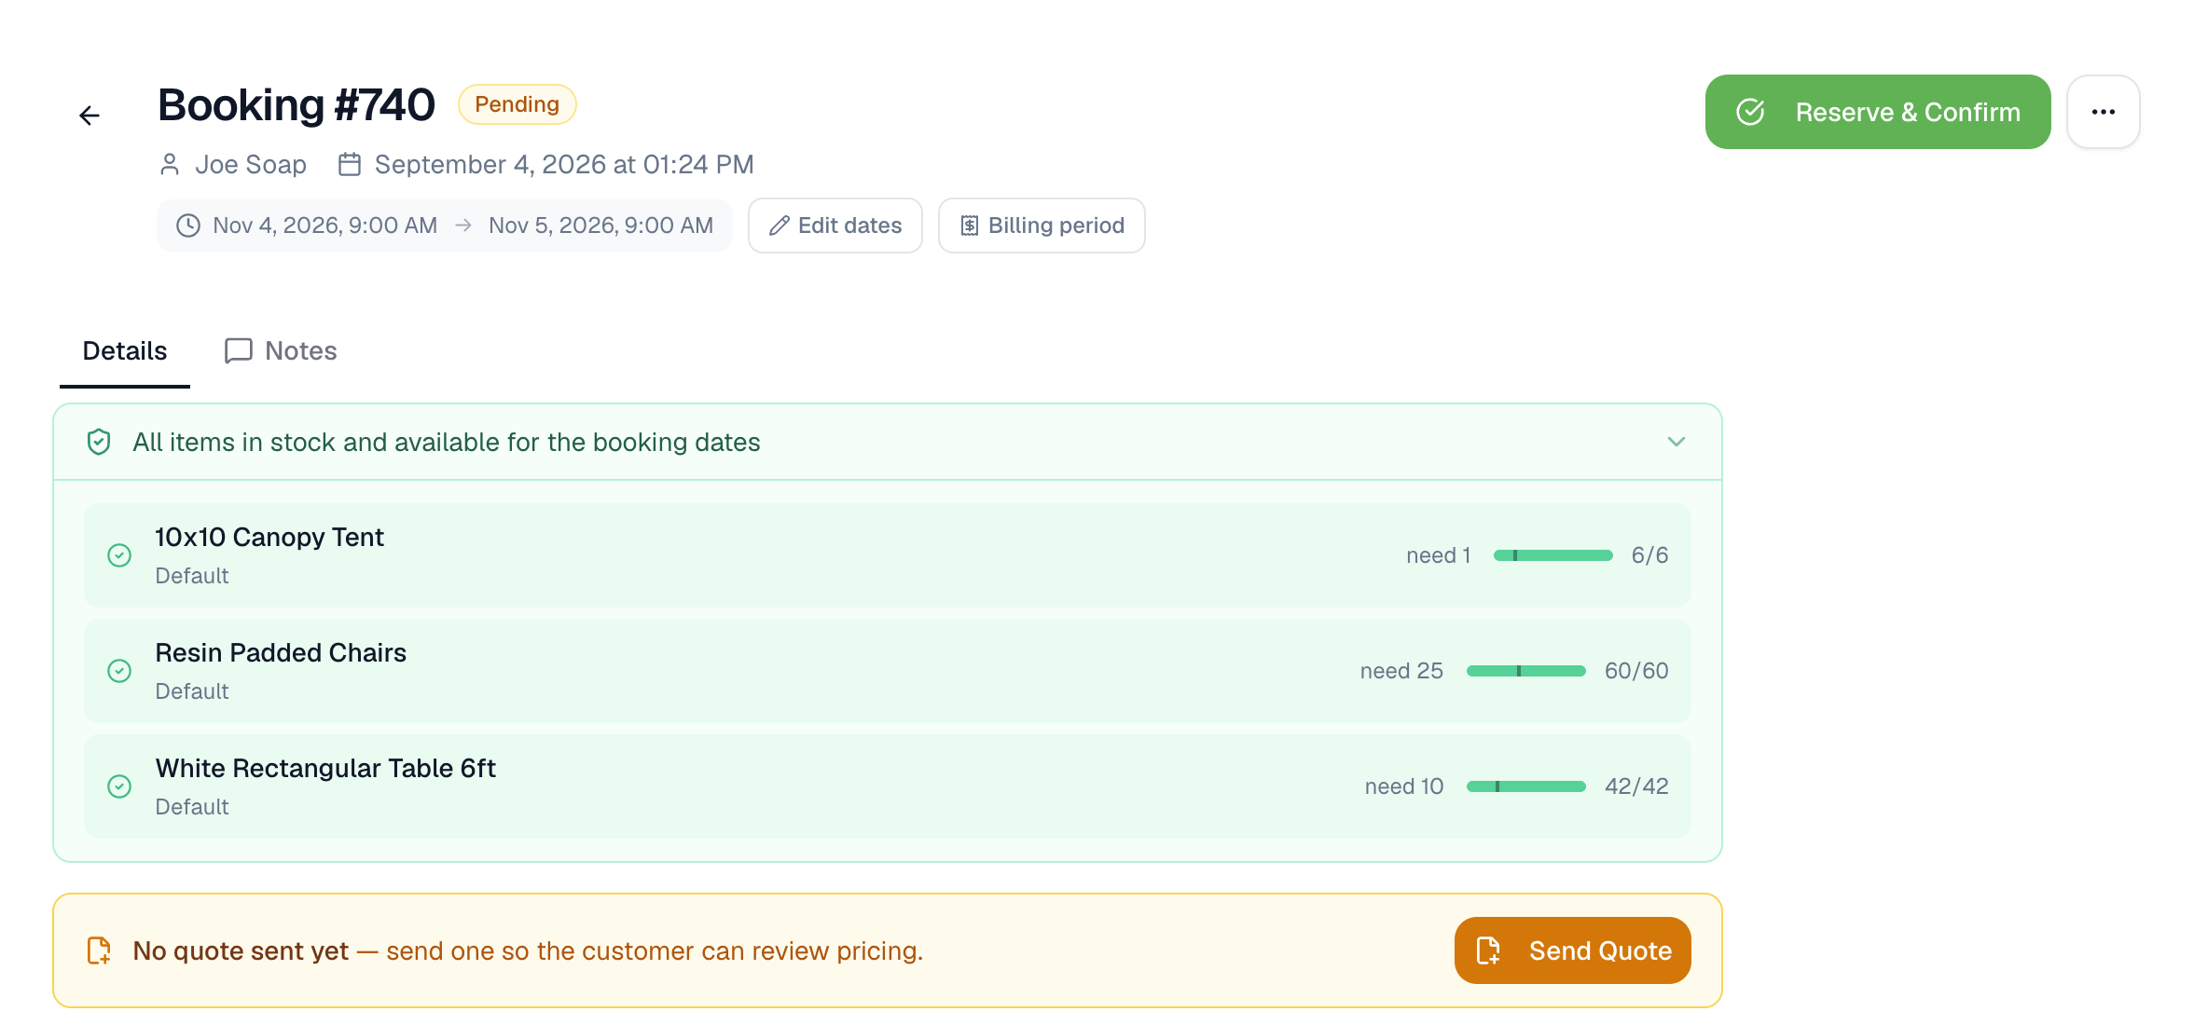Click the '42/42' stock count

point(1636,786)
